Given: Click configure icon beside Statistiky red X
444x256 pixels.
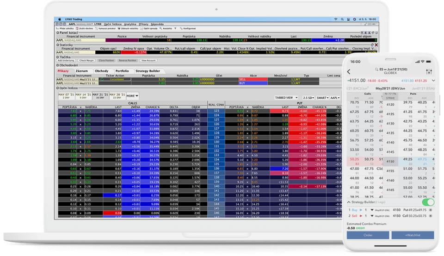Looking at the screenshot, I should click(x=372, y=45).
